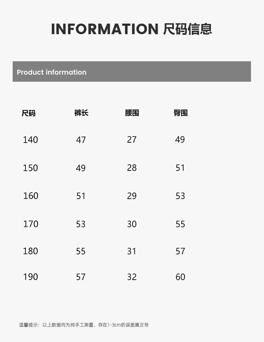Select size 180 in the size column
This screenshot has width=264, height=342.
click(x=31, y=251)
